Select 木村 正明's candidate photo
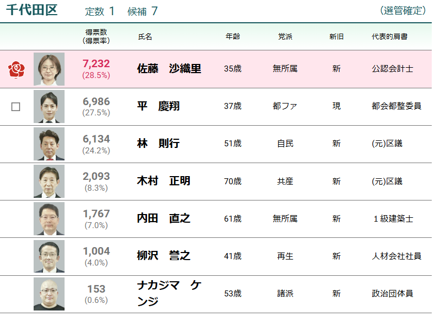 coord(49,181)
